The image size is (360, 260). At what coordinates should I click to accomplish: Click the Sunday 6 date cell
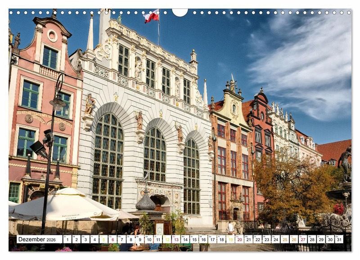[113, 239]
